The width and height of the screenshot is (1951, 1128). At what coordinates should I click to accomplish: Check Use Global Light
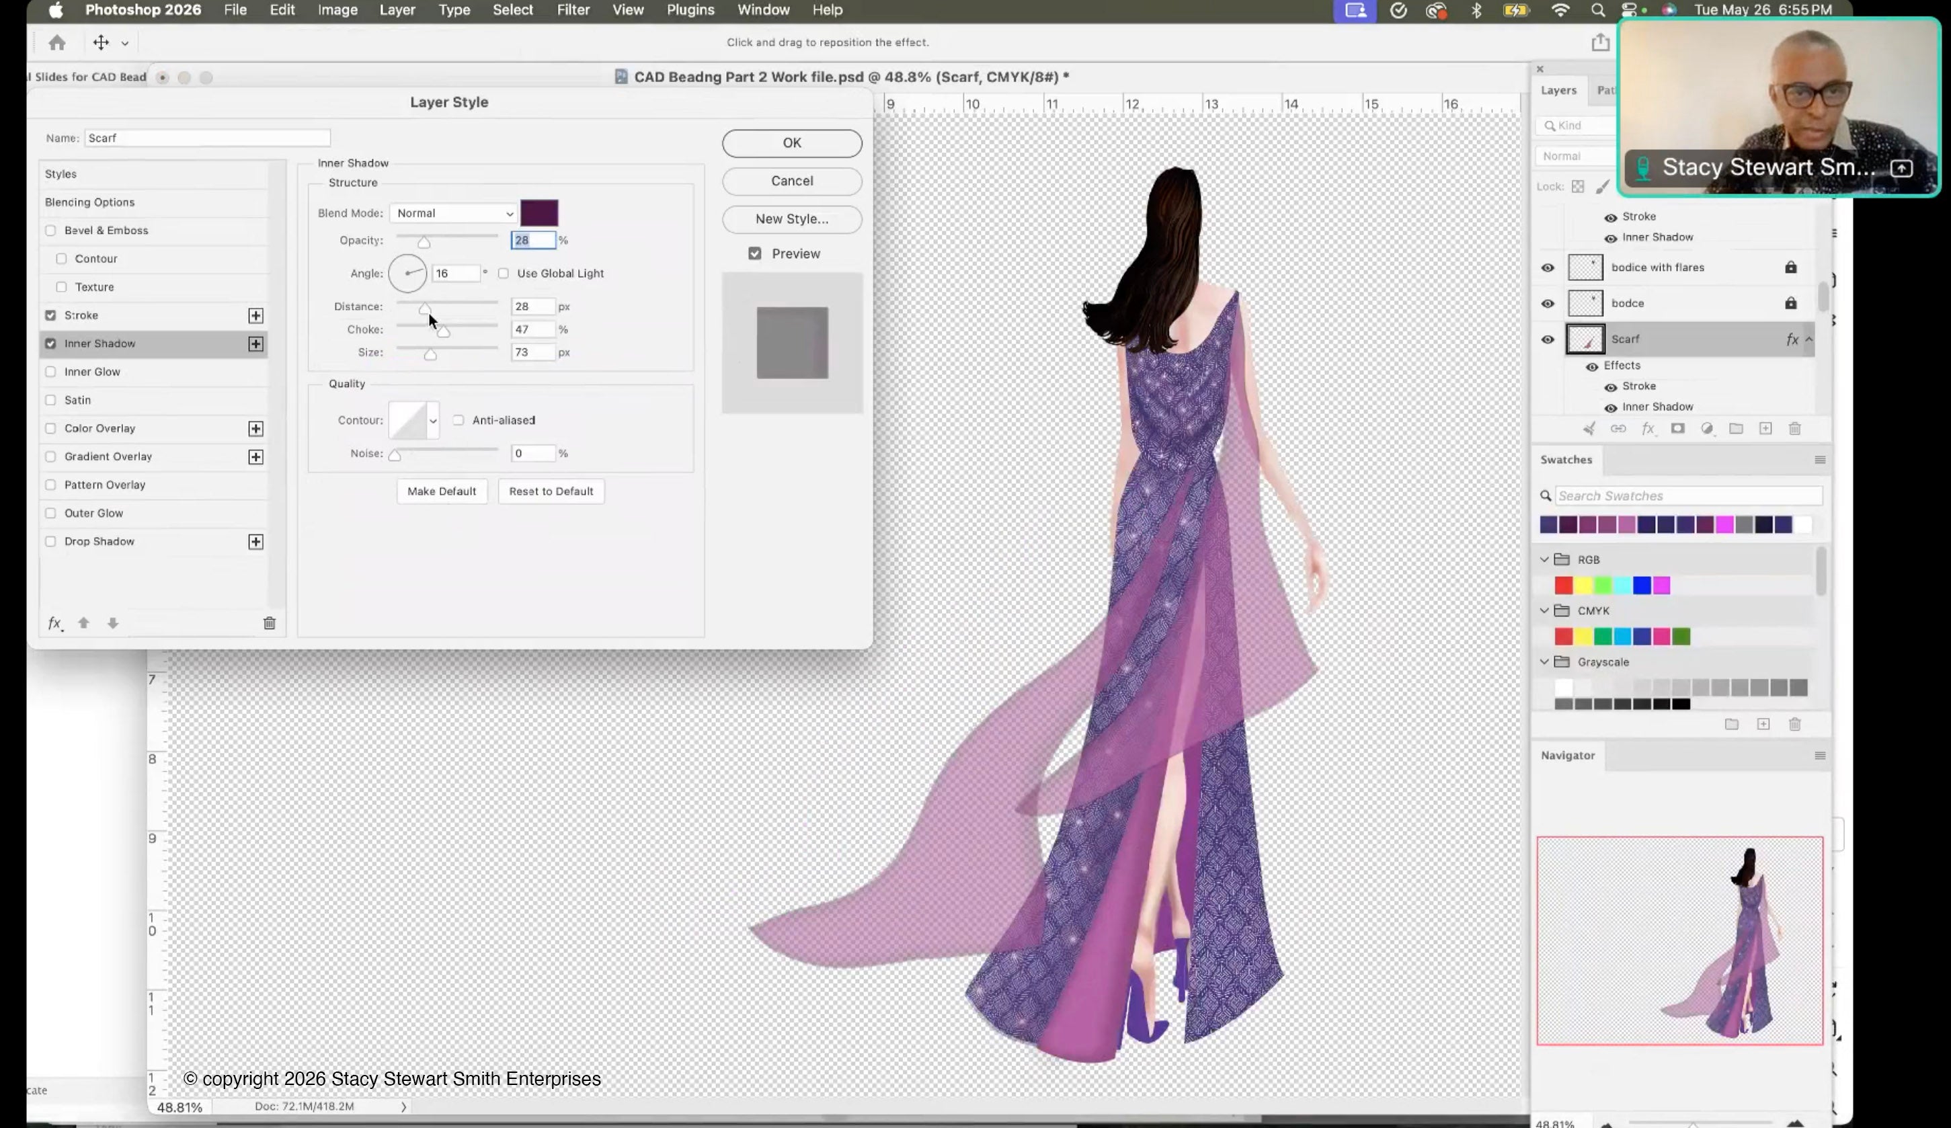tap(504, 274)
